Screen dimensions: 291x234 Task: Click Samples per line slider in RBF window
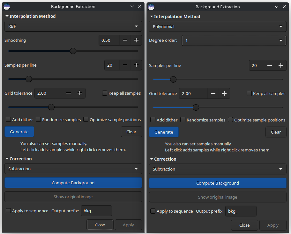[x=29, y=79]
